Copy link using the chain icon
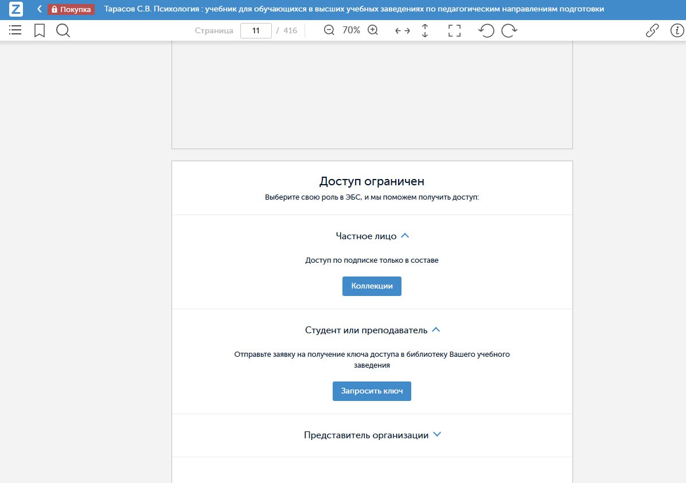 coord(652,31)
